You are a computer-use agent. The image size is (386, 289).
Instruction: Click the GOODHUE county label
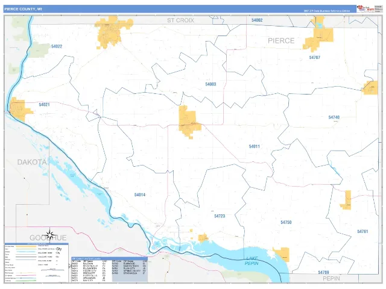(48, 238)
